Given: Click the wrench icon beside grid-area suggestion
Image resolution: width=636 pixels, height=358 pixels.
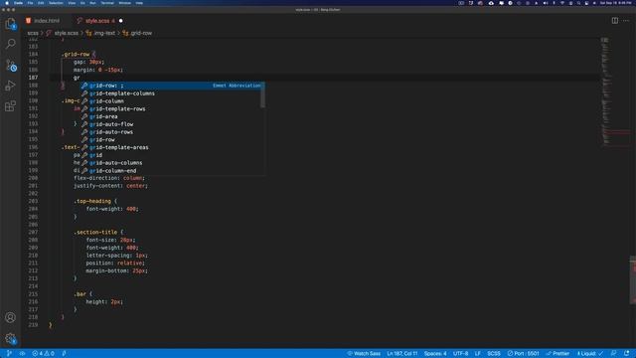Looking at the screenshot, I should click(x=84, y=116).
